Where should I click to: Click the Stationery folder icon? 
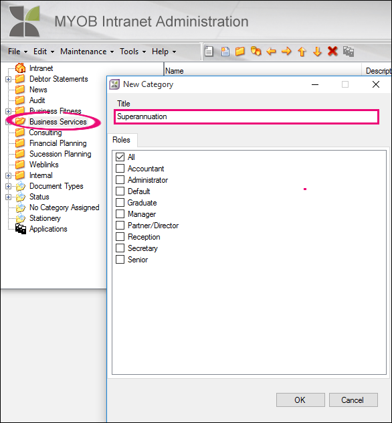click(21, 218)
